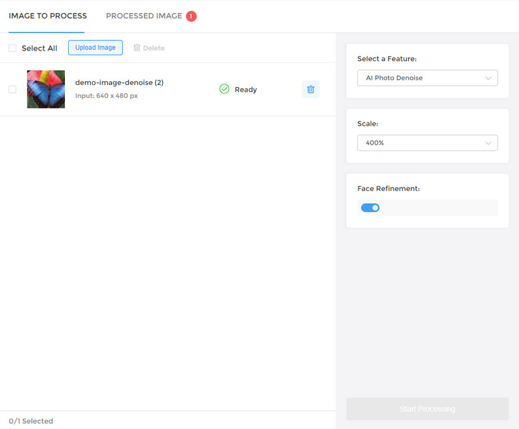Image resolution: width=519 pixels, height=429 pixels.
Task: Click the green Ready checkmark icon
Action: (x=224, y=89)
